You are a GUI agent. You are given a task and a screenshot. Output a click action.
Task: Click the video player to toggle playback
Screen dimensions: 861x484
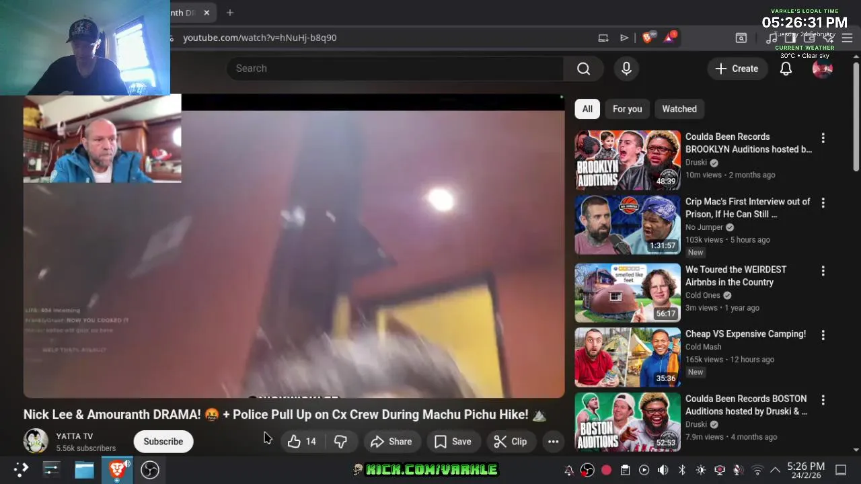point(294,246)
